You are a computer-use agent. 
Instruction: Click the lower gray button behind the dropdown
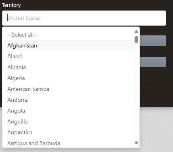click(153, 62)
